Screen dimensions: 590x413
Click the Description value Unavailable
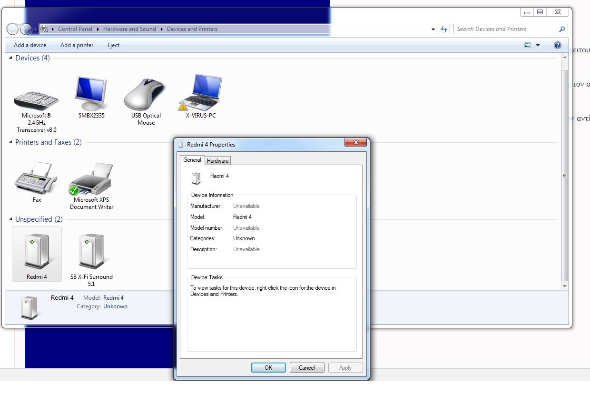[x=246, y=249]
